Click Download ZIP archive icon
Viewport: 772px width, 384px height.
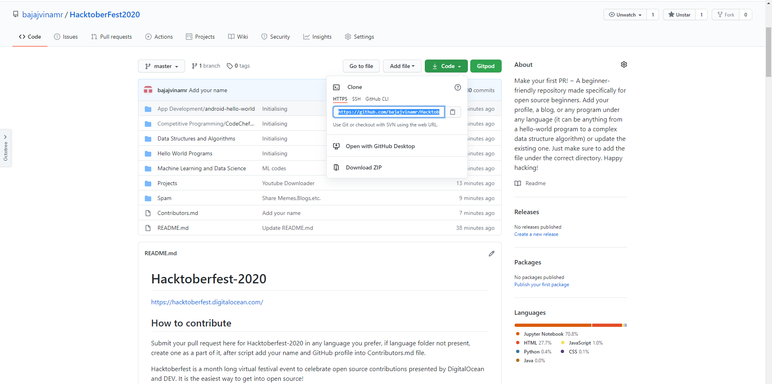coord(336,167)
